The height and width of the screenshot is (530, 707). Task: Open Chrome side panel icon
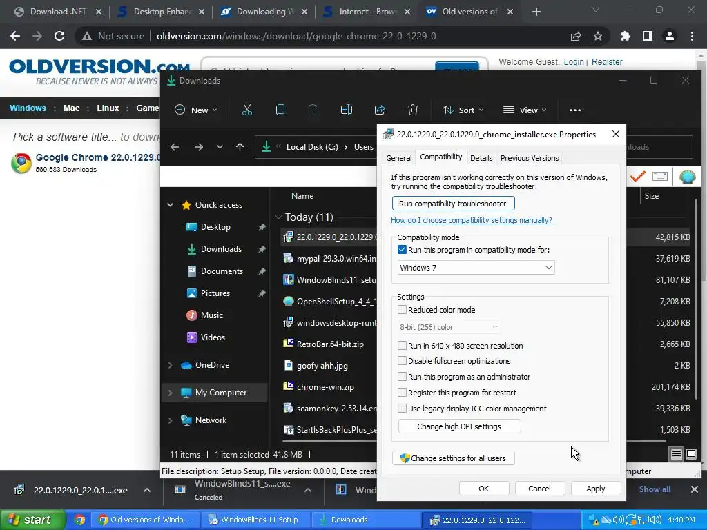[x=648, y=36]
